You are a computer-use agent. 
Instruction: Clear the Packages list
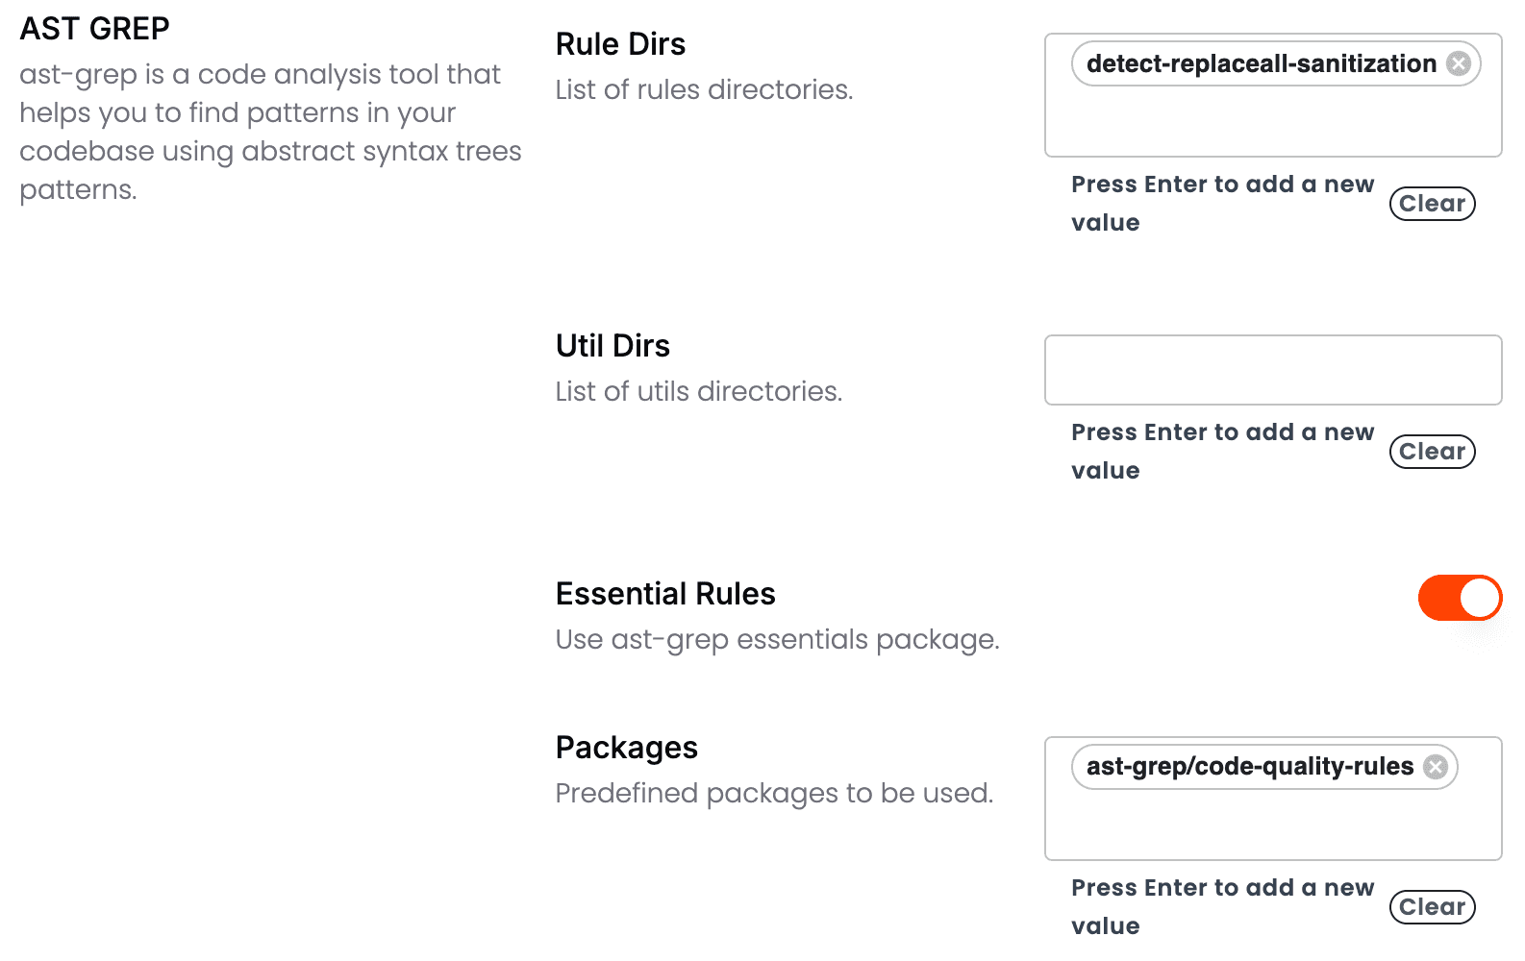coord(1432,907)
